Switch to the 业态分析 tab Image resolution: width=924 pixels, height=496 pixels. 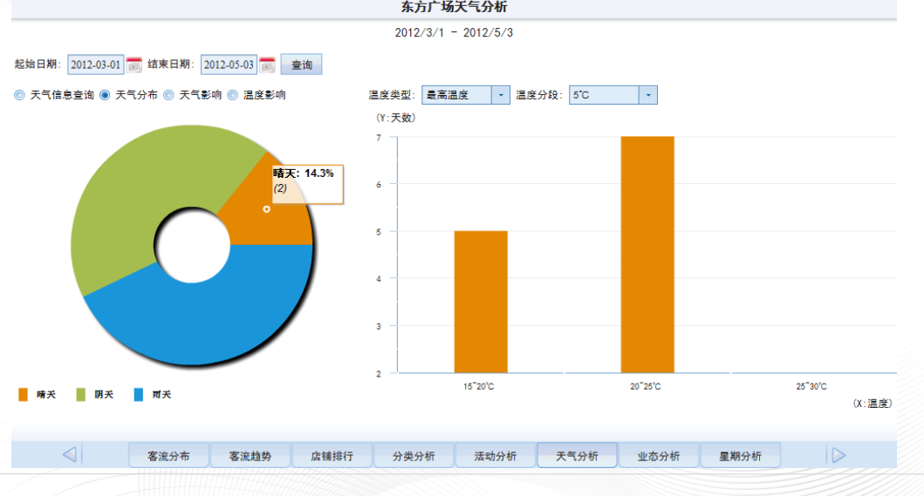(659, 456)
